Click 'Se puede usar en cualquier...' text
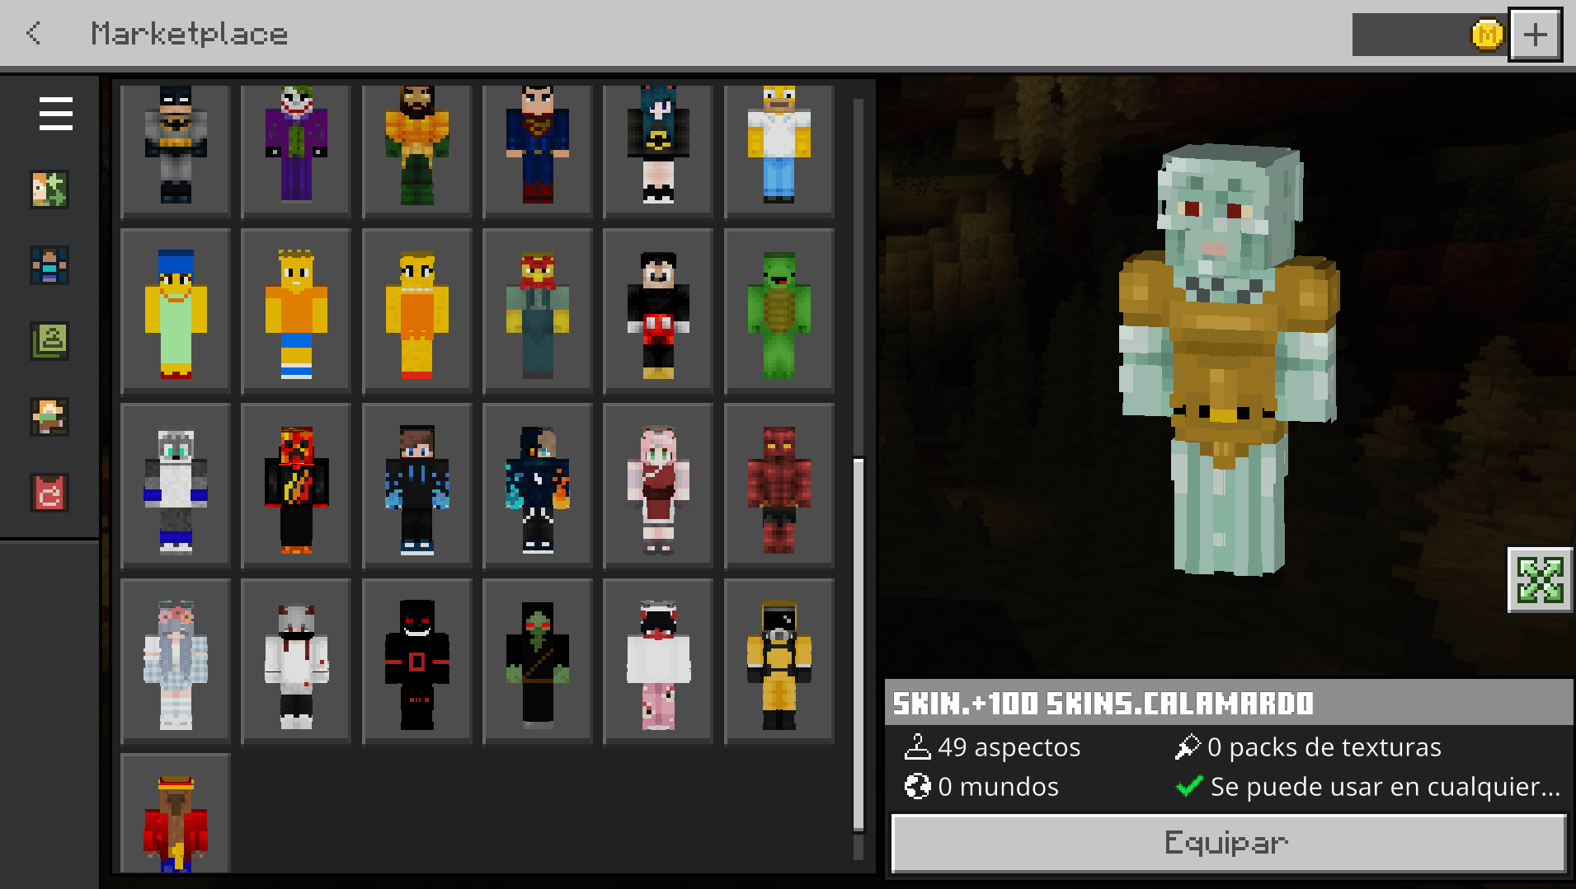This screenshot has height=889, width=1576. click(x=1385, y=787)
